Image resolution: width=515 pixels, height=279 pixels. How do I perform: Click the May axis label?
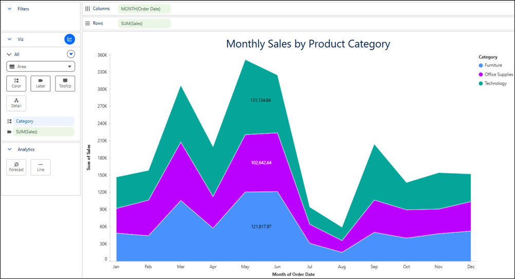[245, 267]
